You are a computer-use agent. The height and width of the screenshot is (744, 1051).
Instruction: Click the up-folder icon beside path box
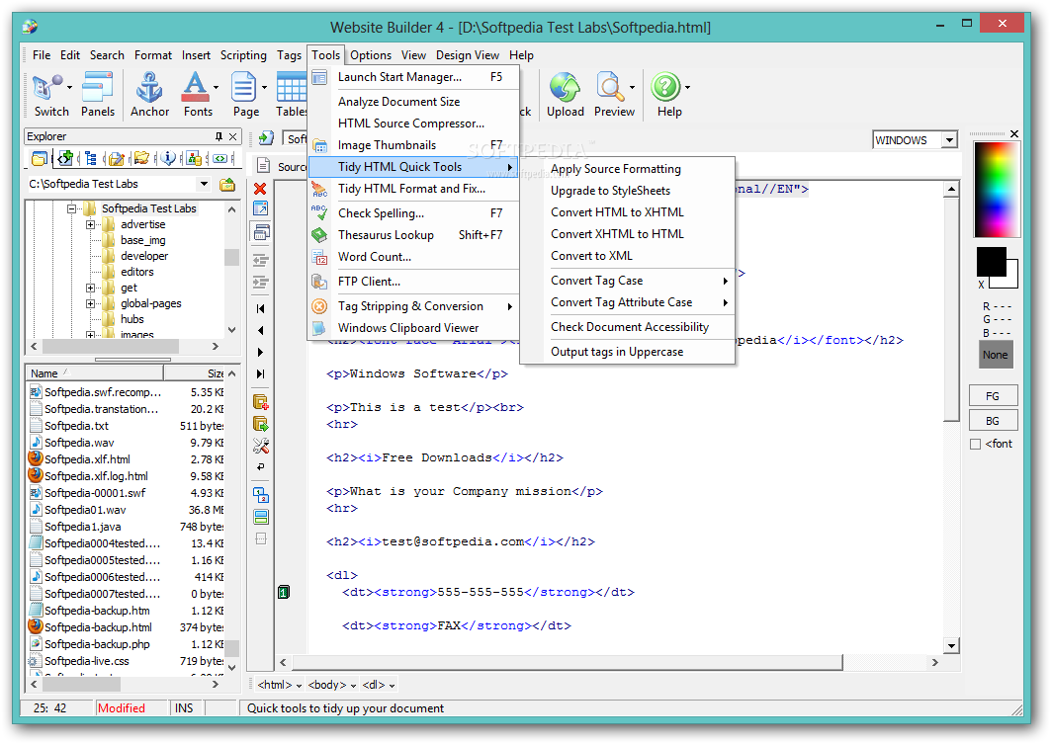pyautogui.click(x=227, y=184)
